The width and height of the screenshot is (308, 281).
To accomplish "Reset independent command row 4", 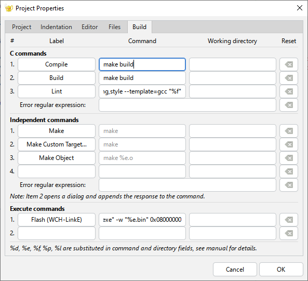I will (x=289, y=171).
